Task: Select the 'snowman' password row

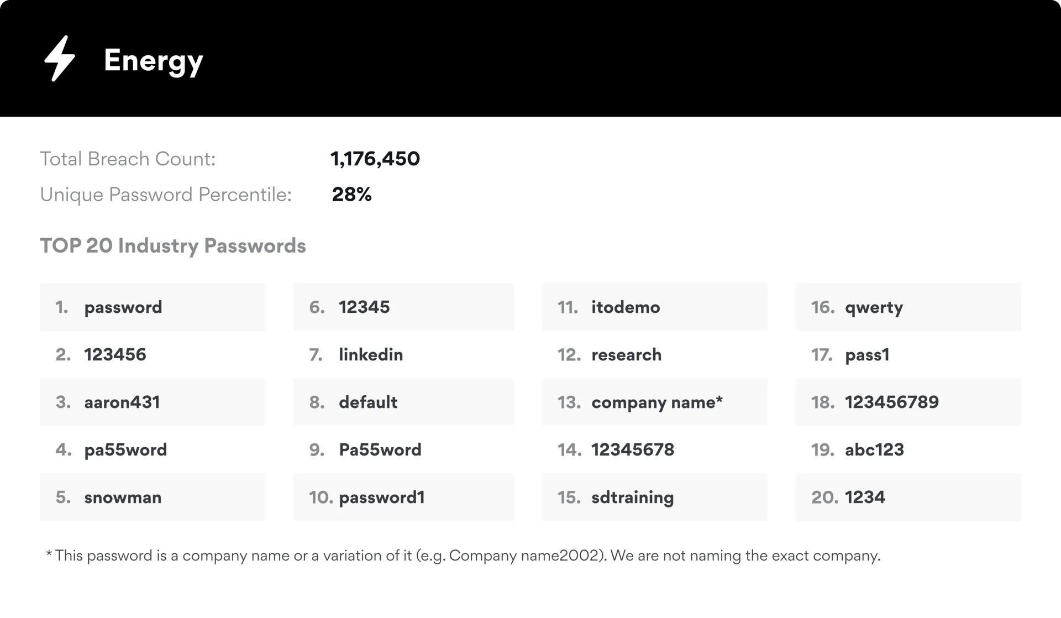Action: [x=123, y=497]
